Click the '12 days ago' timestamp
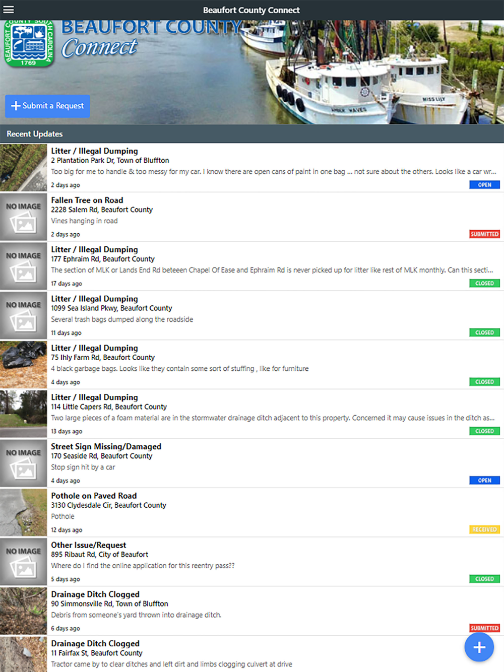 (67, 530)
